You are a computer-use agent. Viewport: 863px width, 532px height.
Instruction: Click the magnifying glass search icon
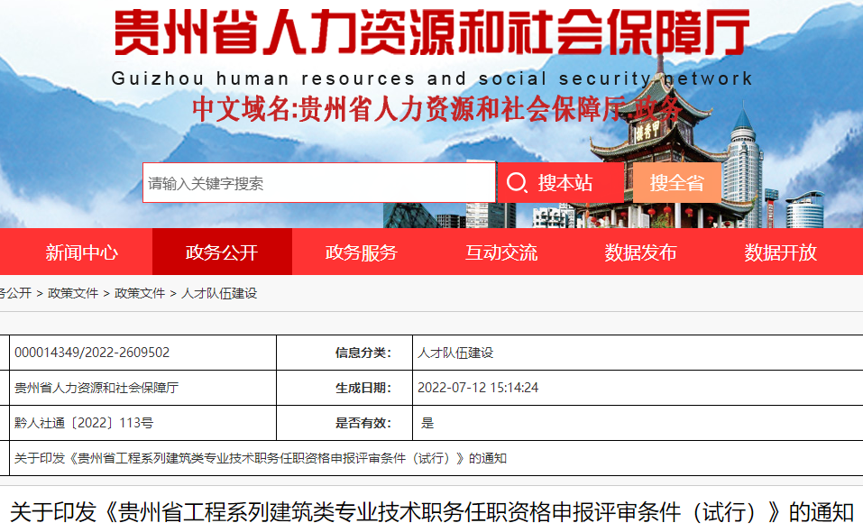pos(516,181)
